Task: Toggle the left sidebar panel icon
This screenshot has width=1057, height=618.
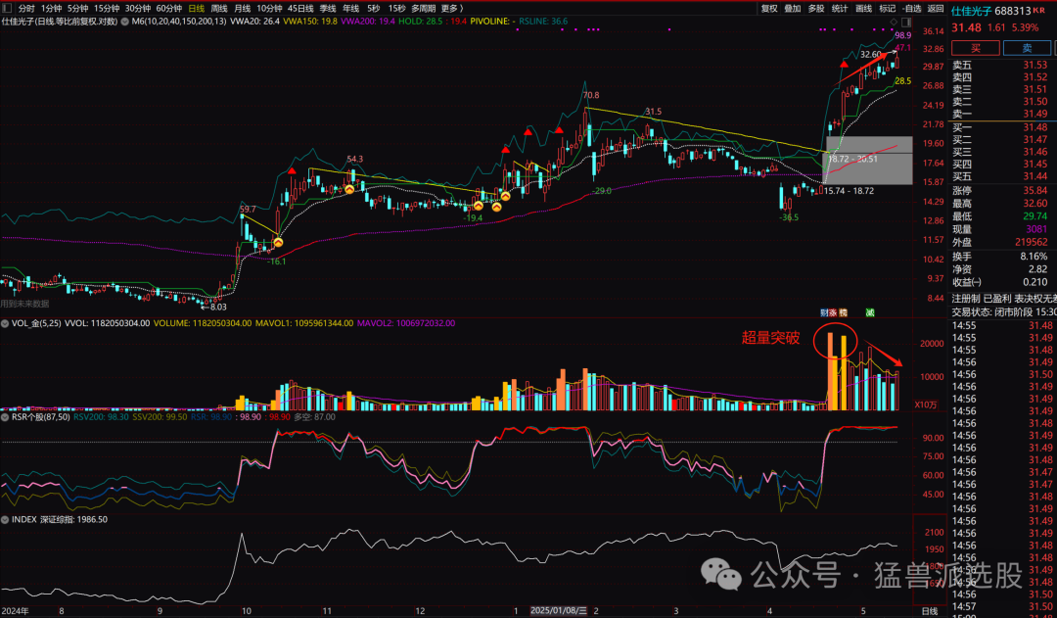Action: tap(8, 8)
